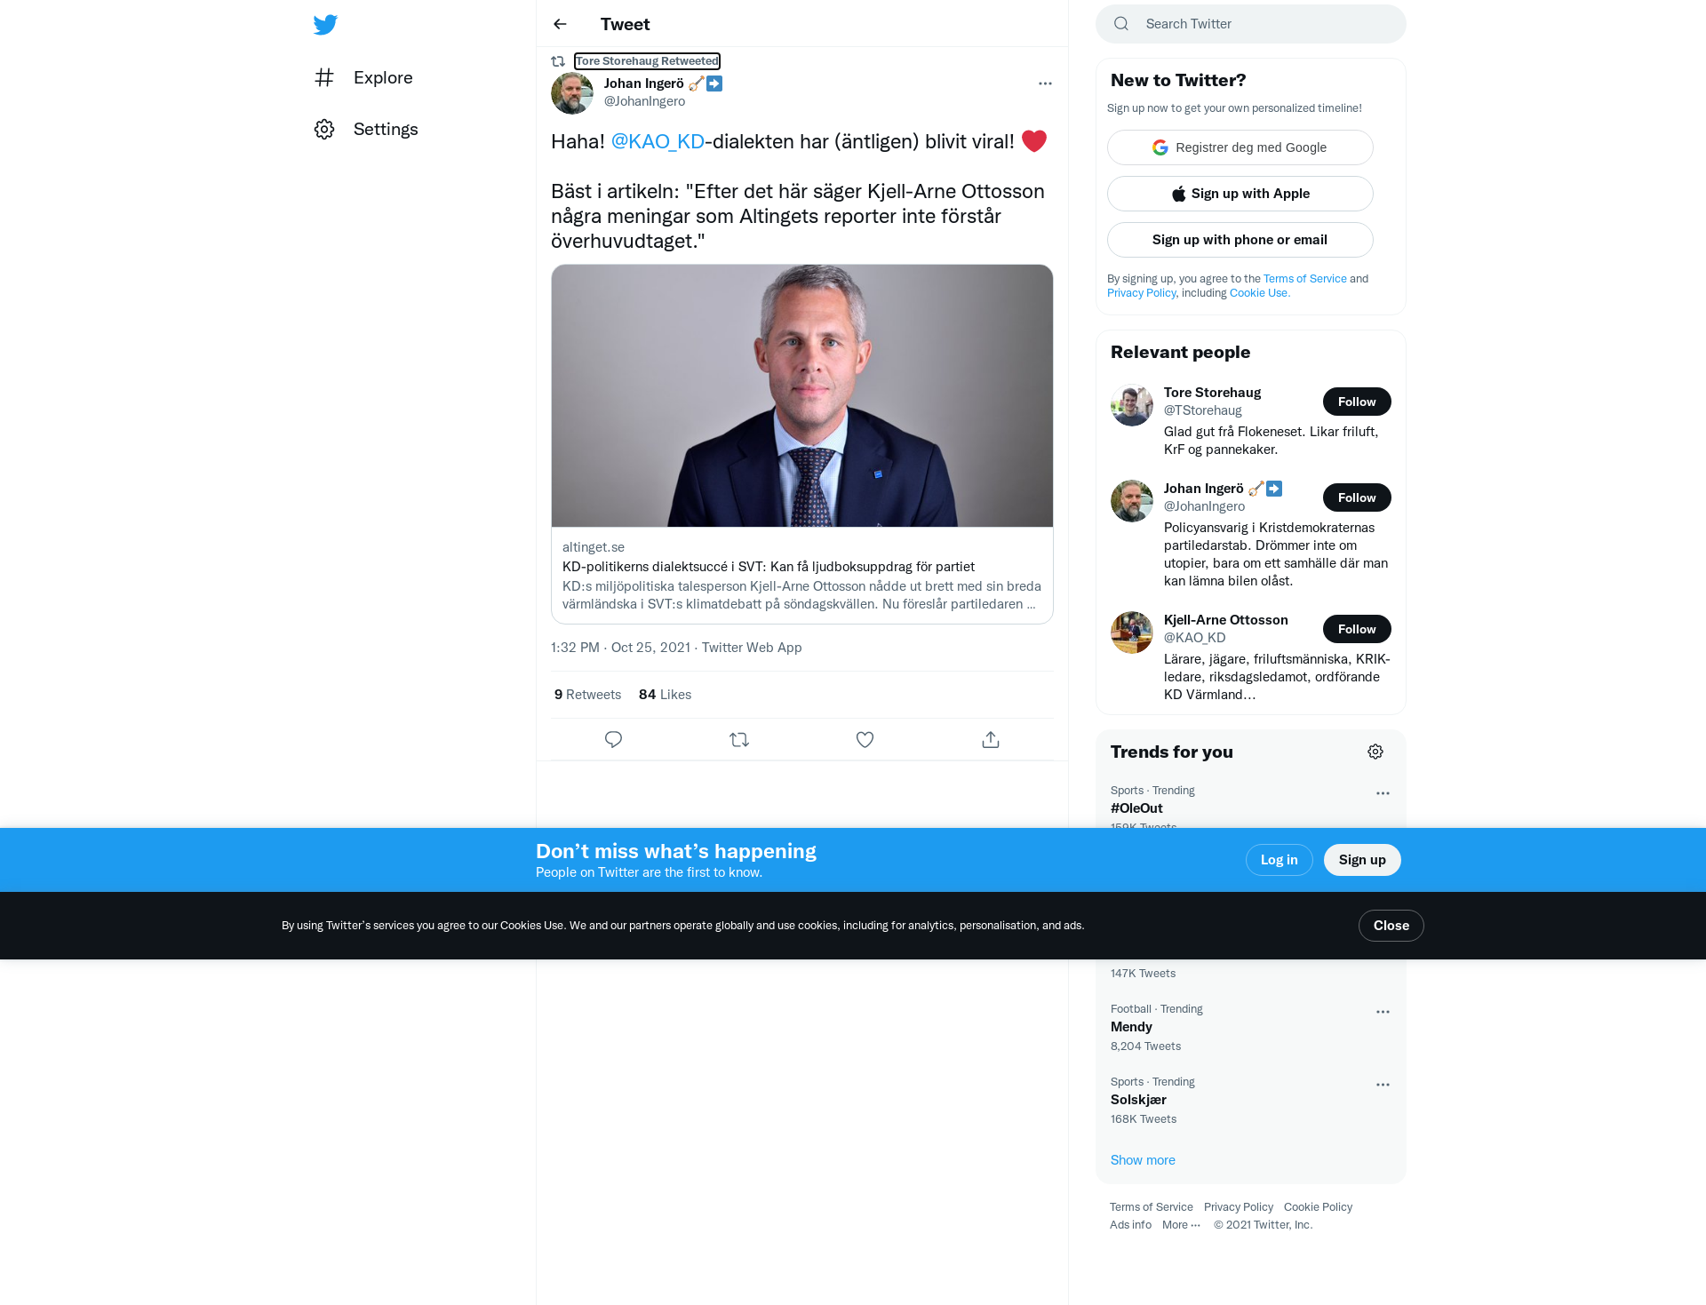This screenshot has height=1305, width=1706.
Task: Open the share tweet icon
Action: coord(991,739)
